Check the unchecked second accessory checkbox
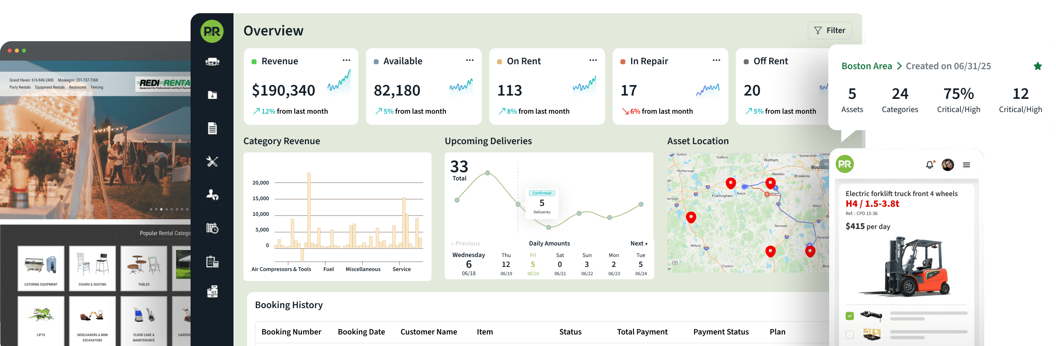Screen dimensions: 1056x346 point(850,334)
